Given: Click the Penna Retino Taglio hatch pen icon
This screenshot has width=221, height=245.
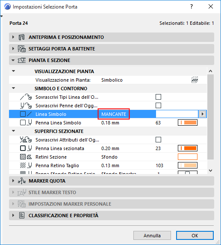Looking at the screenshot, I should click(x=26, y=165).
